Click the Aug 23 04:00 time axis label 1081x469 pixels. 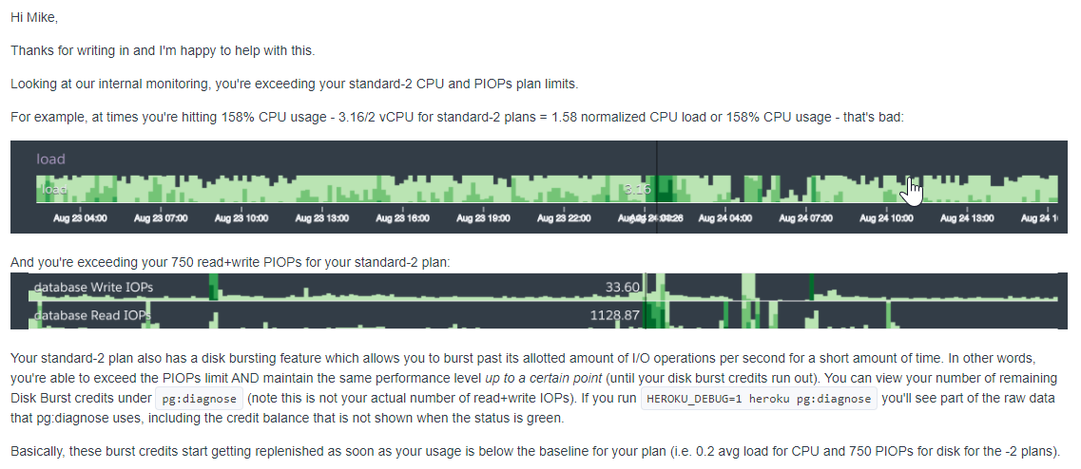pyautogui.click(x=81, y=217)
